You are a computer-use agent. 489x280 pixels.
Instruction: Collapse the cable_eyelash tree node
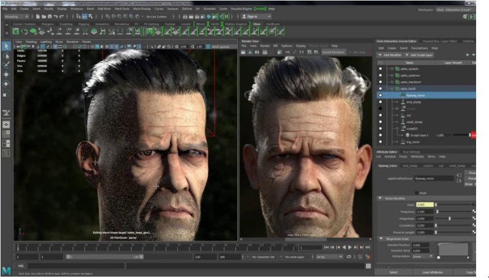coord(392,69)
